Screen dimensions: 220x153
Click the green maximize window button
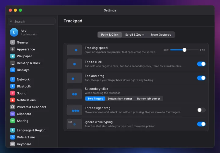20,10
